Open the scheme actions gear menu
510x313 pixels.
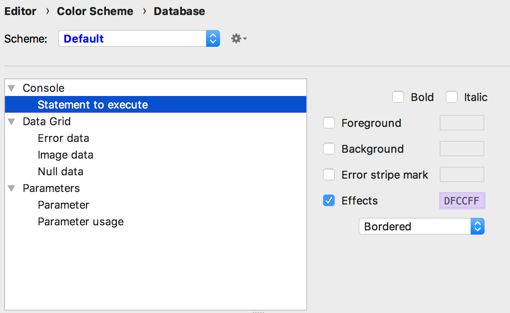pyautogui.click(x=238, y=39)
